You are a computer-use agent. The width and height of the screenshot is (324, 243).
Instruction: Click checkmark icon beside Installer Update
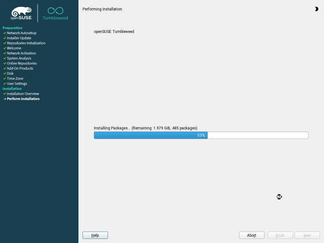[x=4, y=38]
